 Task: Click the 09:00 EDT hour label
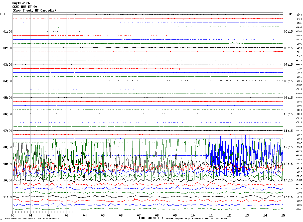pyautogui.click(x=8, y=164)
